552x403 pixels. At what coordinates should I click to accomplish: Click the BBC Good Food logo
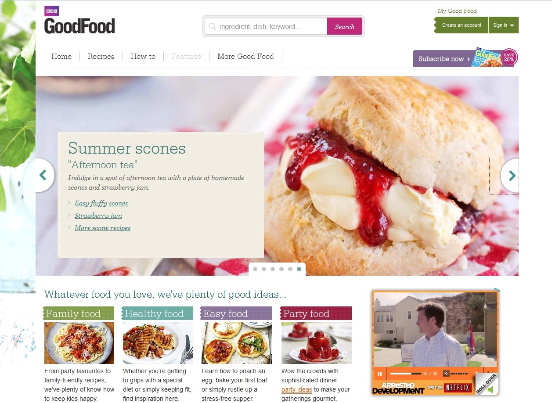point(79,20)
